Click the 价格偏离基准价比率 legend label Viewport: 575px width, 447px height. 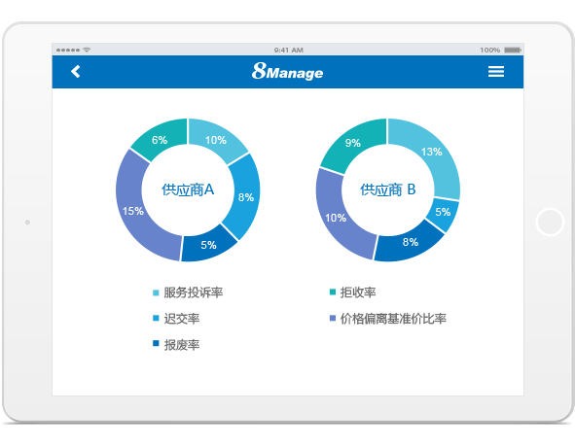click(x=393, y=319)
